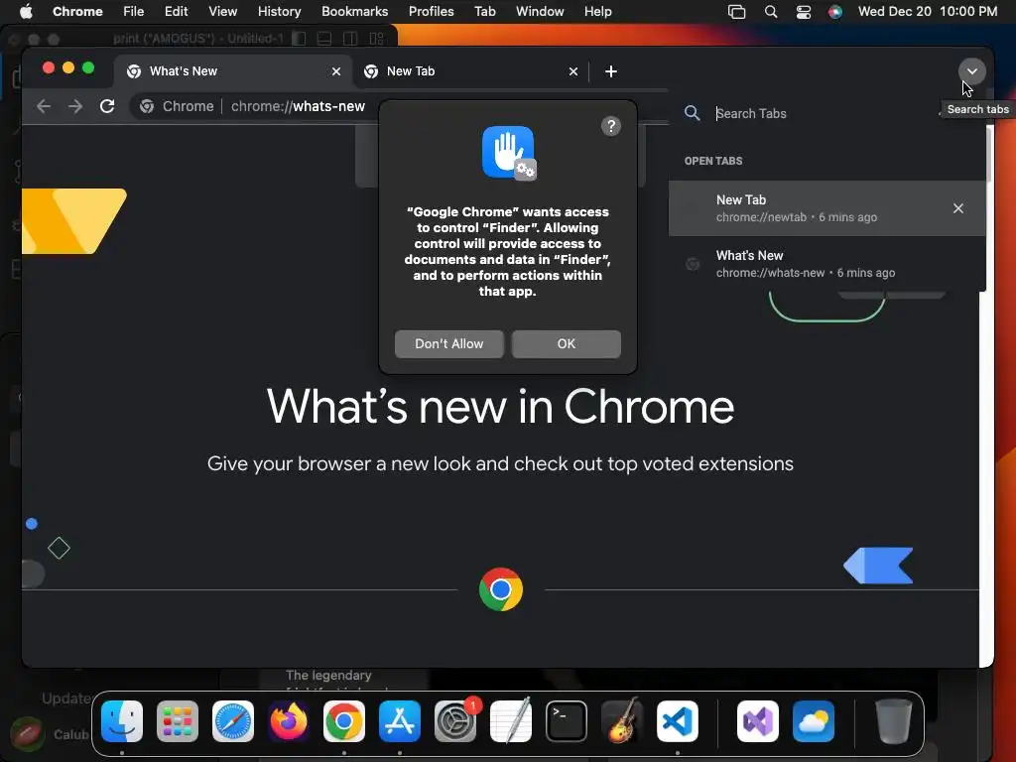
Task: Open the Tab menu
Action: [x=484, y=12]
